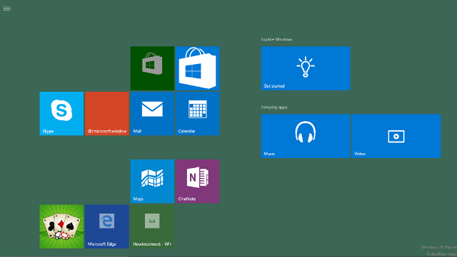Open the hamburger menu at top left
This screenshot has height=257, width=457.
tap(6, 9)
